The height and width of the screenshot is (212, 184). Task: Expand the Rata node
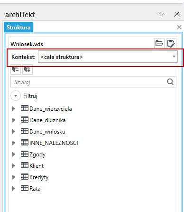click(x=14, y=189)
